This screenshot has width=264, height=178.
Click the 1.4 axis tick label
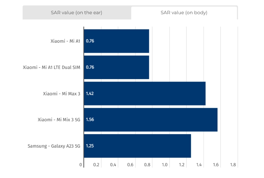[199, 165]
